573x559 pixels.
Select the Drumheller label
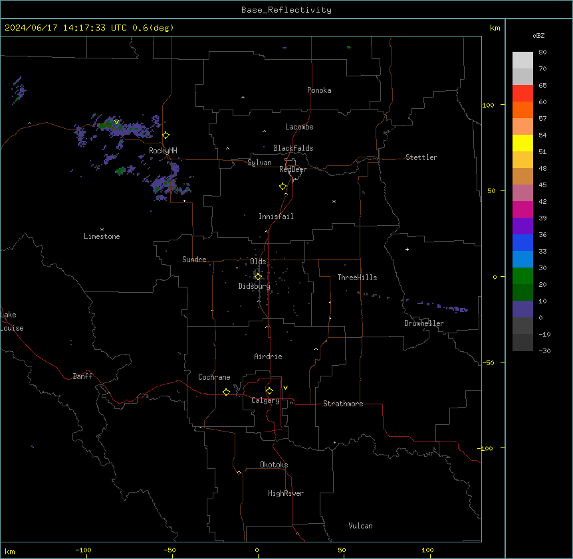coord(424,323)
